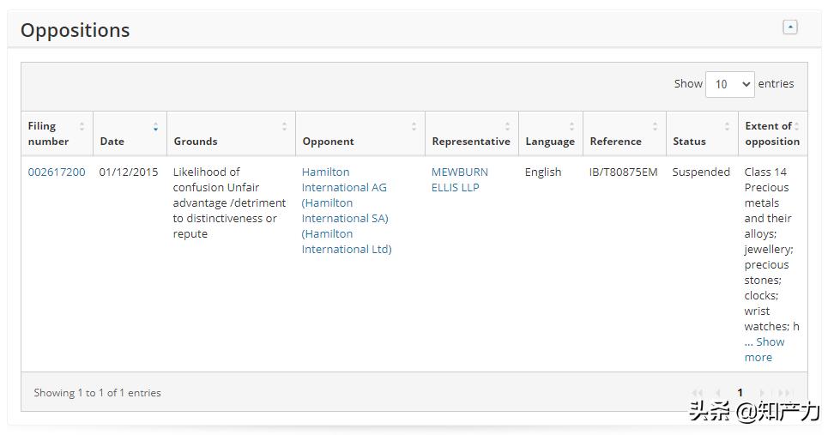Open filing number 002617200 link
This screenshot has width=834, height=435.
(x=57, y=172)
